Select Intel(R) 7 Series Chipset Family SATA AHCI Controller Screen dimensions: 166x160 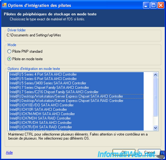76,88
